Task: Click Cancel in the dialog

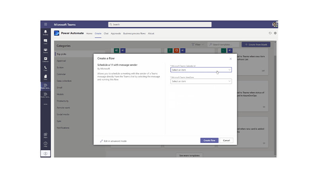Action: (226, 140)
